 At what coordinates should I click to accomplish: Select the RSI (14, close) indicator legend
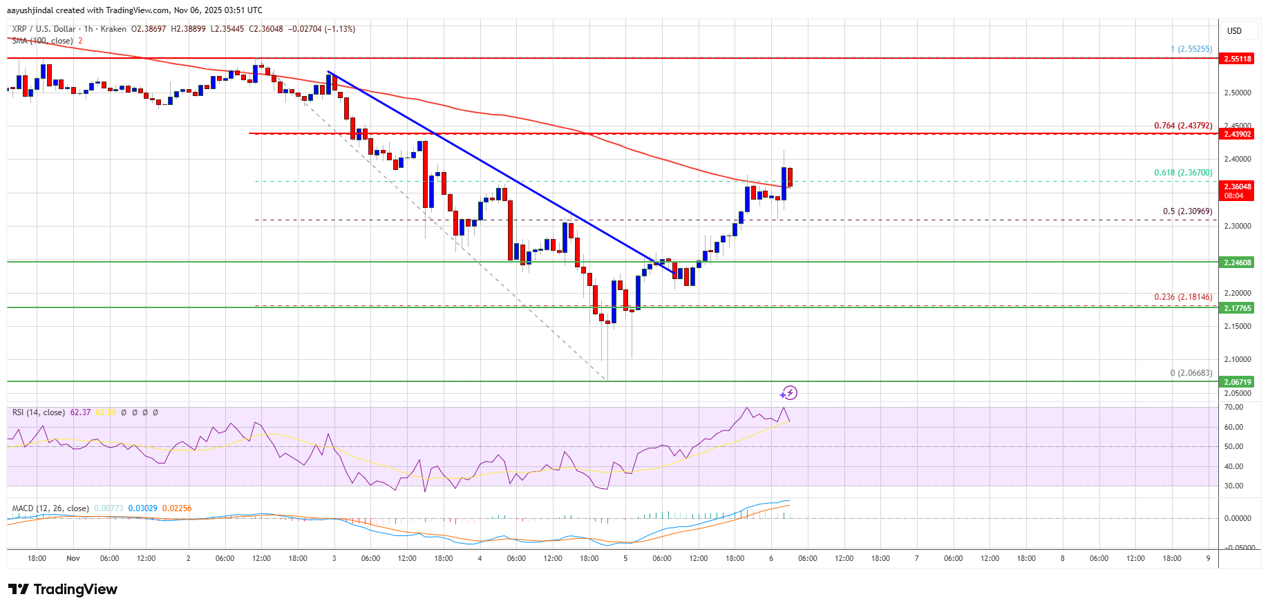(39, 412)
